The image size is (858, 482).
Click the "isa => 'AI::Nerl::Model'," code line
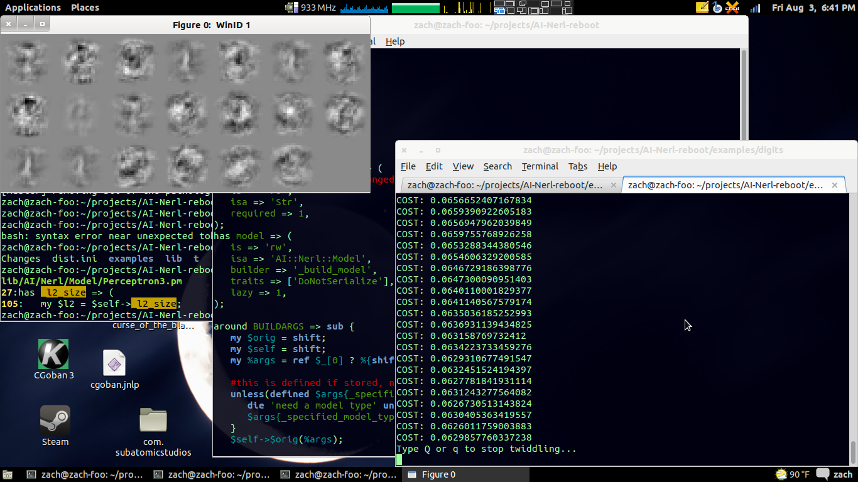[301, 259]
